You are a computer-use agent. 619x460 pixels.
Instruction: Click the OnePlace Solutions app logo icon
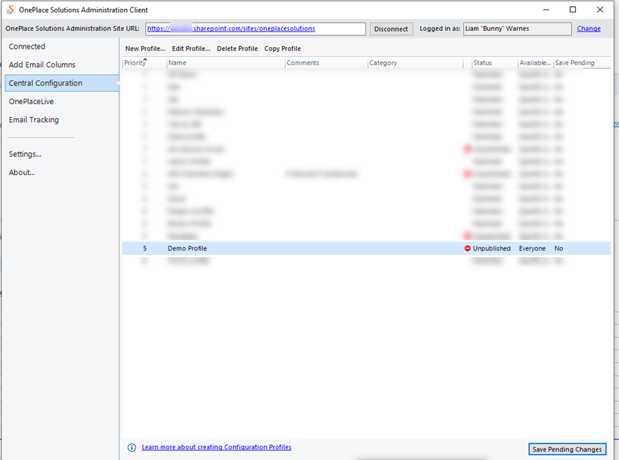coord(11,10)
